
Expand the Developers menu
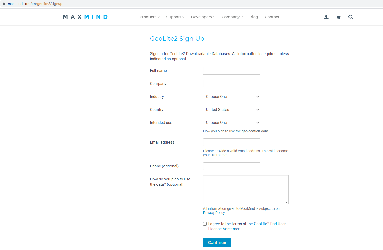(x=203, y=17)
